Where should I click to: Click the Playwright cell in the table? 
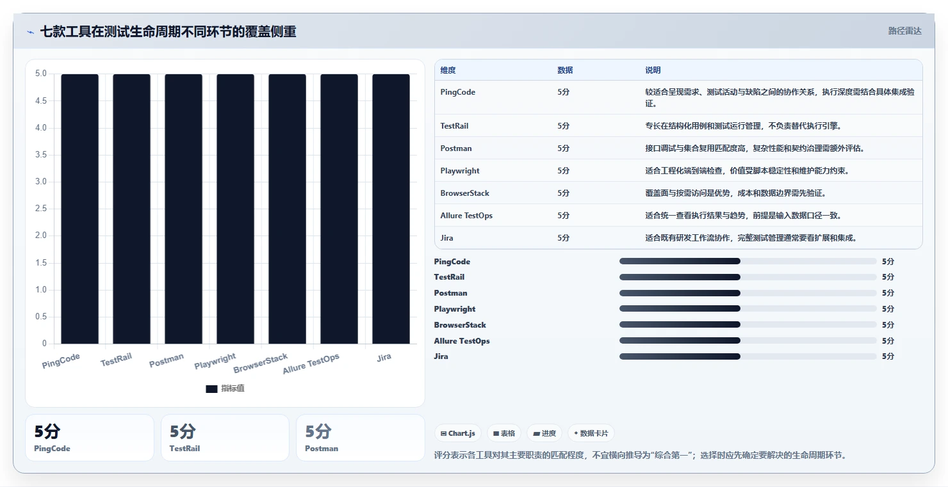tap(460, 171)
